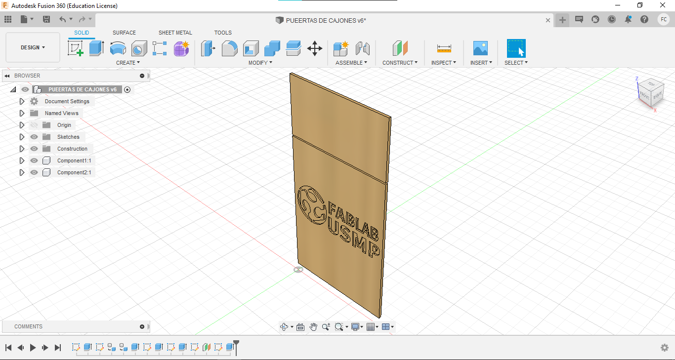Show the Origin folder with eye icon

tap(34, 125)
